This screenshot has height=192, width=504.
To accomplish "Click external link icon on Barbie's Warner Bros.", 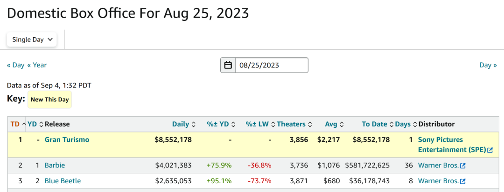I will click(x=462, y=166).
